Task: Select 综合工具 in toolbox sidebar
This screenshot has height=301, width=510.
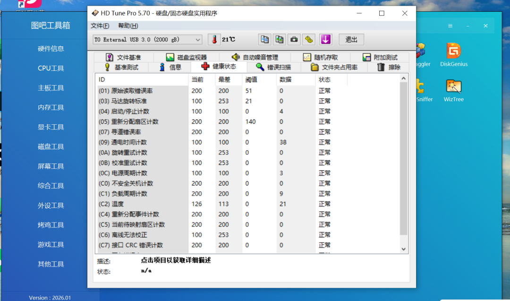Action: pyautogui.click(x=51, y=186)
